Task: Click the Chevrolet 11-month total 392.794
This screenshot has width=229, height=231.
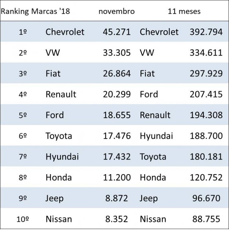Action: tap(206, 32)
